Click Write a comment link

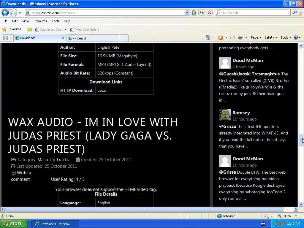21,176
